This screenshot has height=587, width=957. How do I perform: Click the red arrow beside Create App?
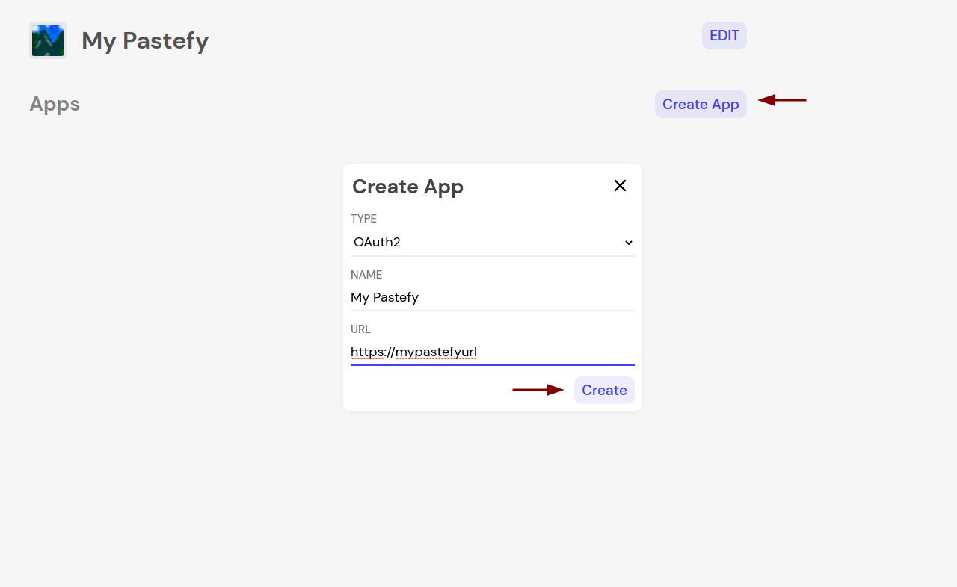782,100
